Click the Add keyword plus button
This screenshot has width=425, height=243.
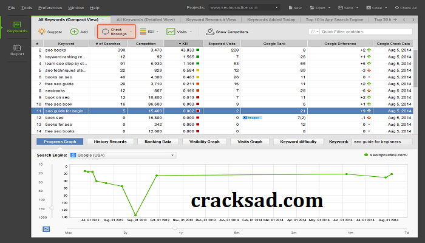point(79,32)
